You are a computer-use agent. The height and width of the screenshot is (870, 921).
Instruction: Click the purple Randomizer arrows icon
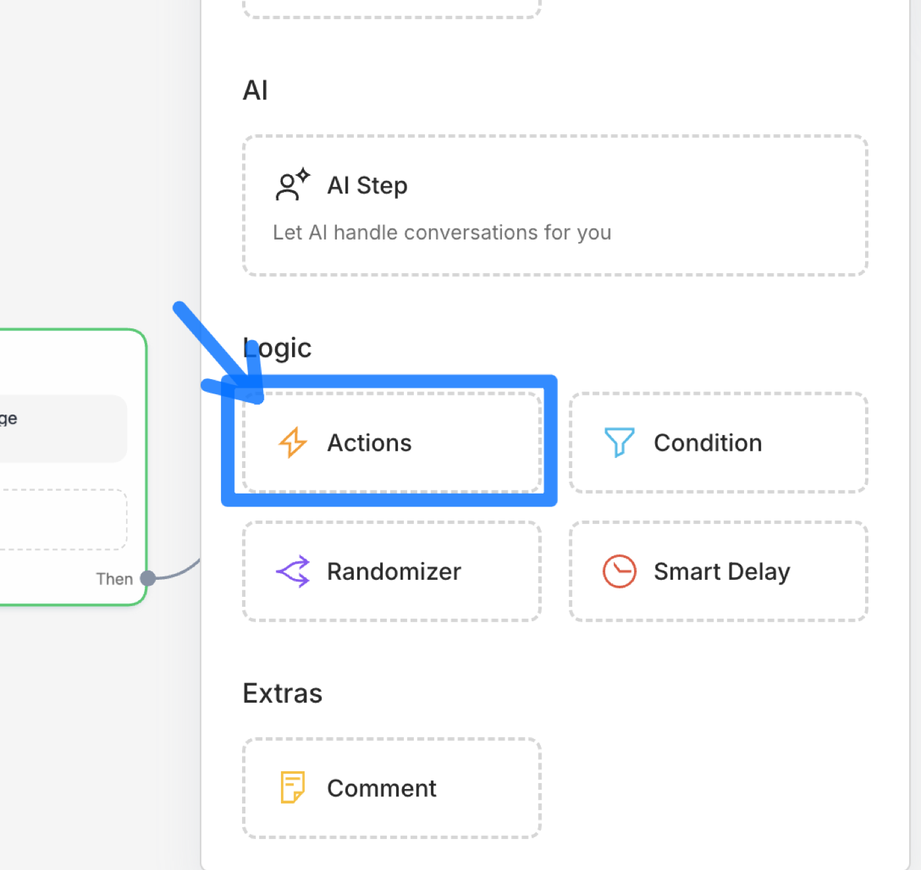[293, 571]
